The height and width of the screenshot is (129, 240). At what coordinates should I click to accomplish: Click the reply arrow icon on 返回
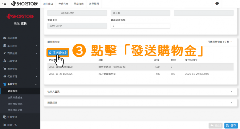[212, 126]
